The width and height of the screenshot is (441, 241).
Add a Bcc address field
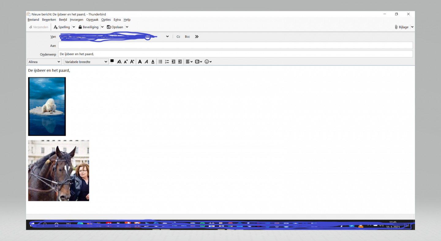click(187, 37)
